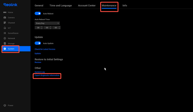
Task: Open Every Day reboot frequency dropdown
Action: 47,23
